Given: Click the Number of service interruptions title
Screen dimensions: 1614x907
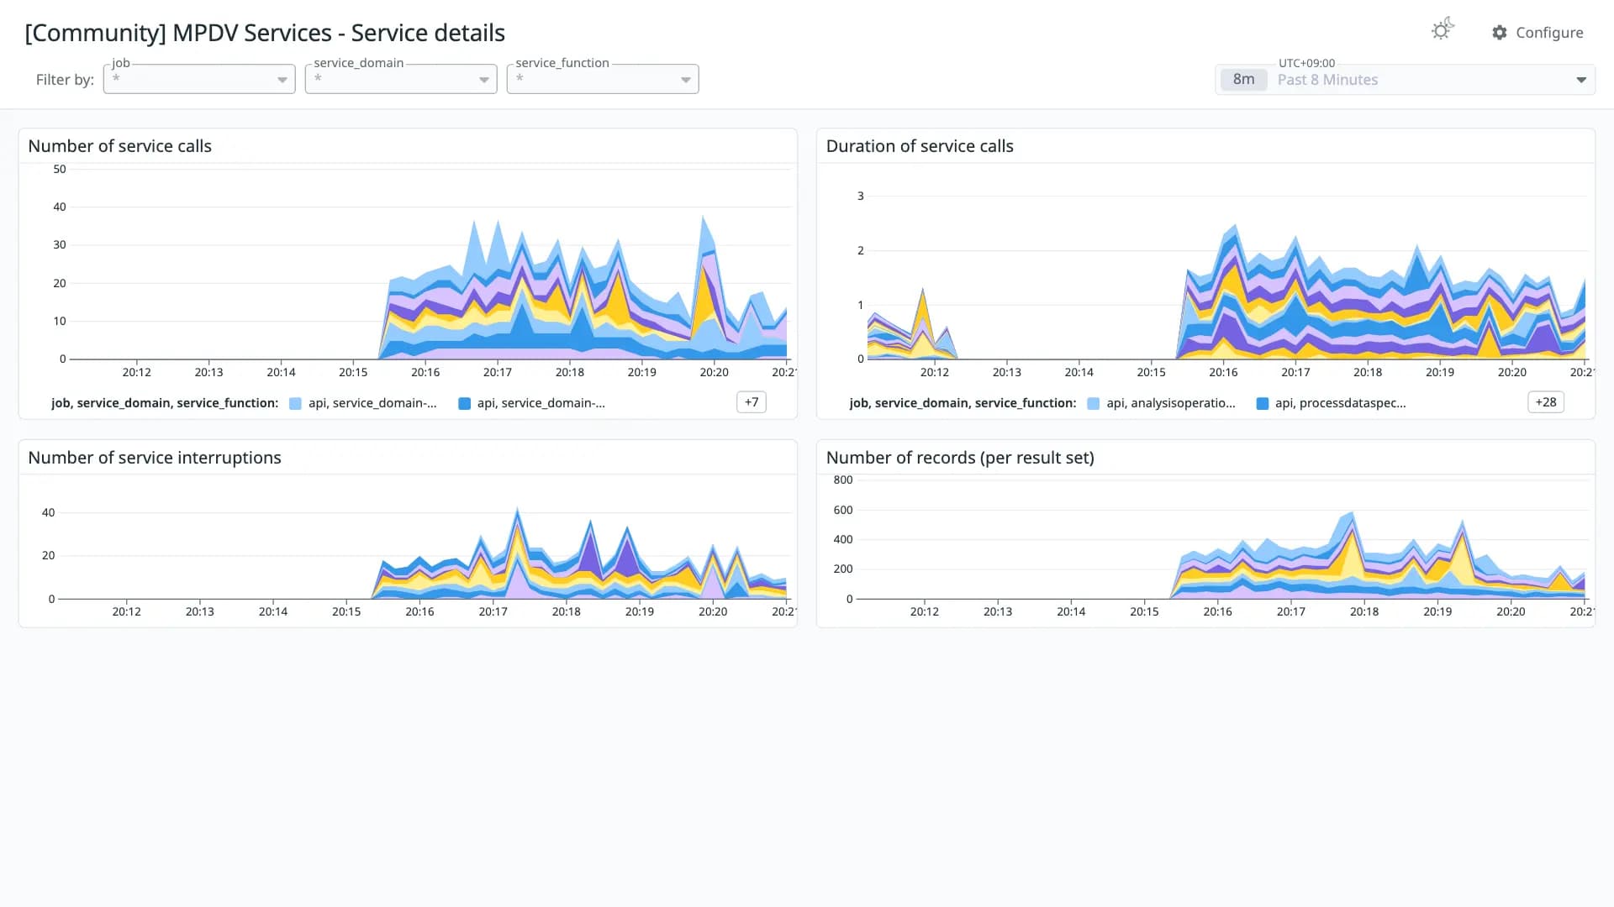Looking at the screenshot, I should [x=155, y=458].
